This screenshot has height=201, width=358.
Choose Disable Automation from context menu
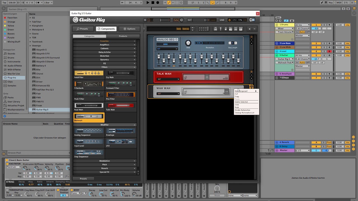click(242, 110)
